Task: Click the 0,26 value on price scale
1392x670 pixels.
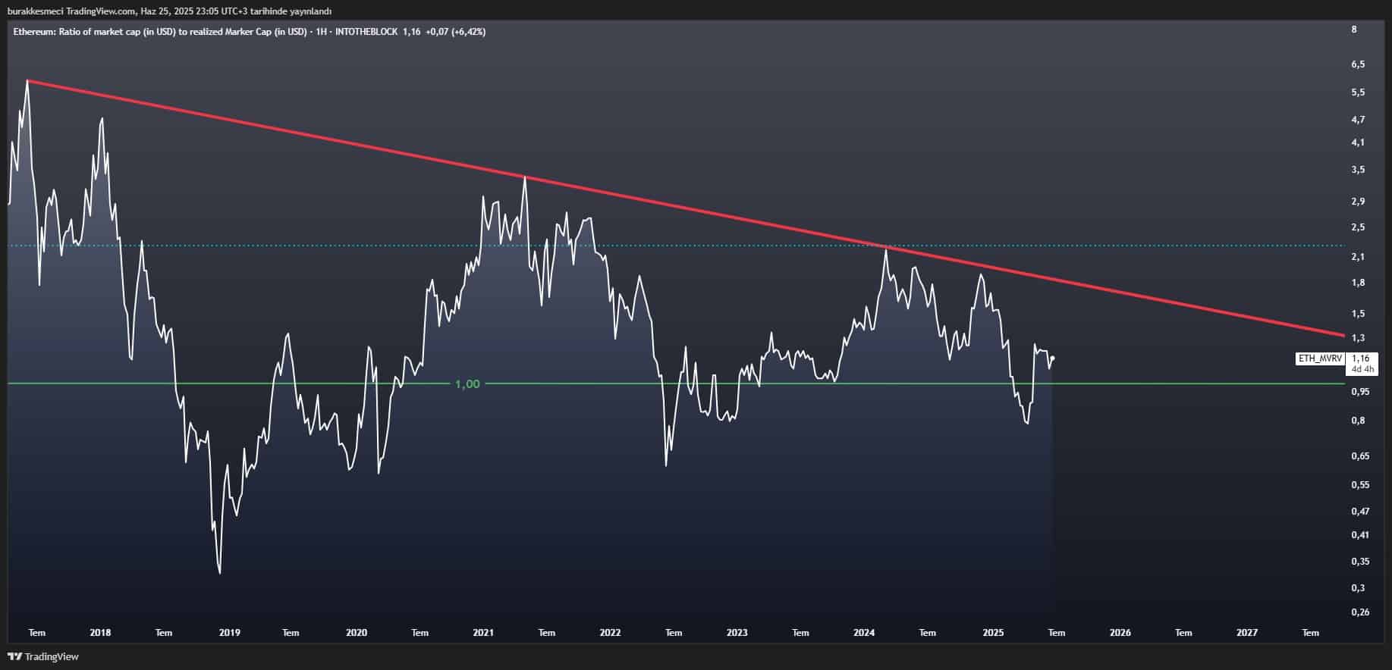Action: point(1360,612)
